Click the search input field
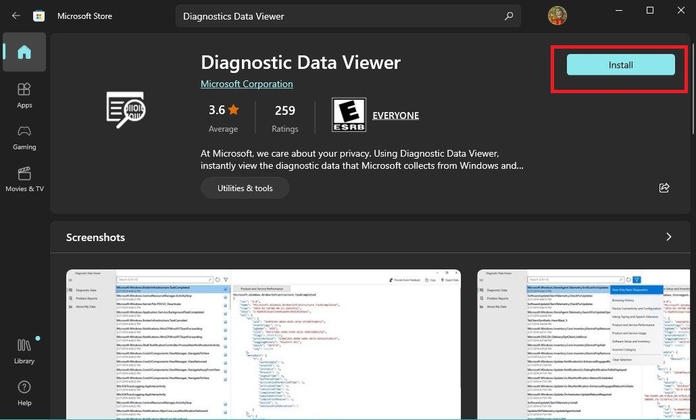696x420 pixels. click(304, 16)
